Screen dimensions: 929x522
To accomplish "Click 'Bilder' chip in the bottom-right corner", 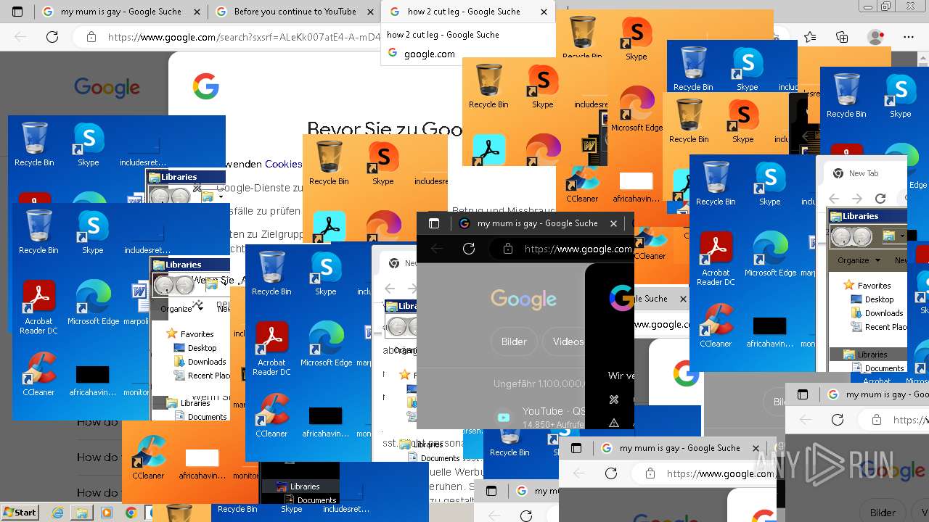I will tap(883, 513).
